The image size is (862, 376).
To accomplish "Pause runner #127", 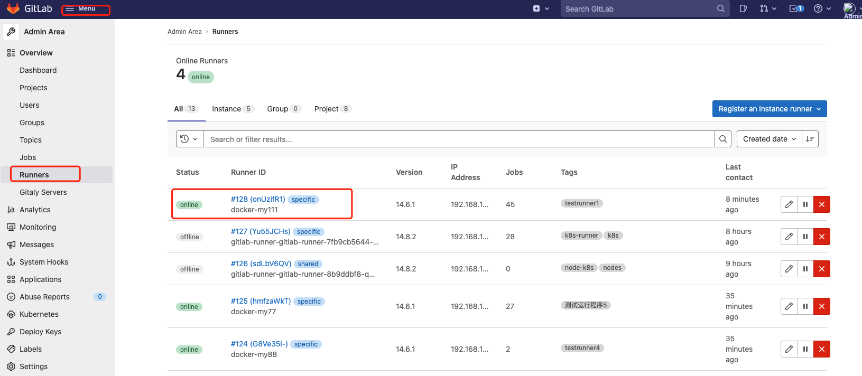I will (805, 237).
